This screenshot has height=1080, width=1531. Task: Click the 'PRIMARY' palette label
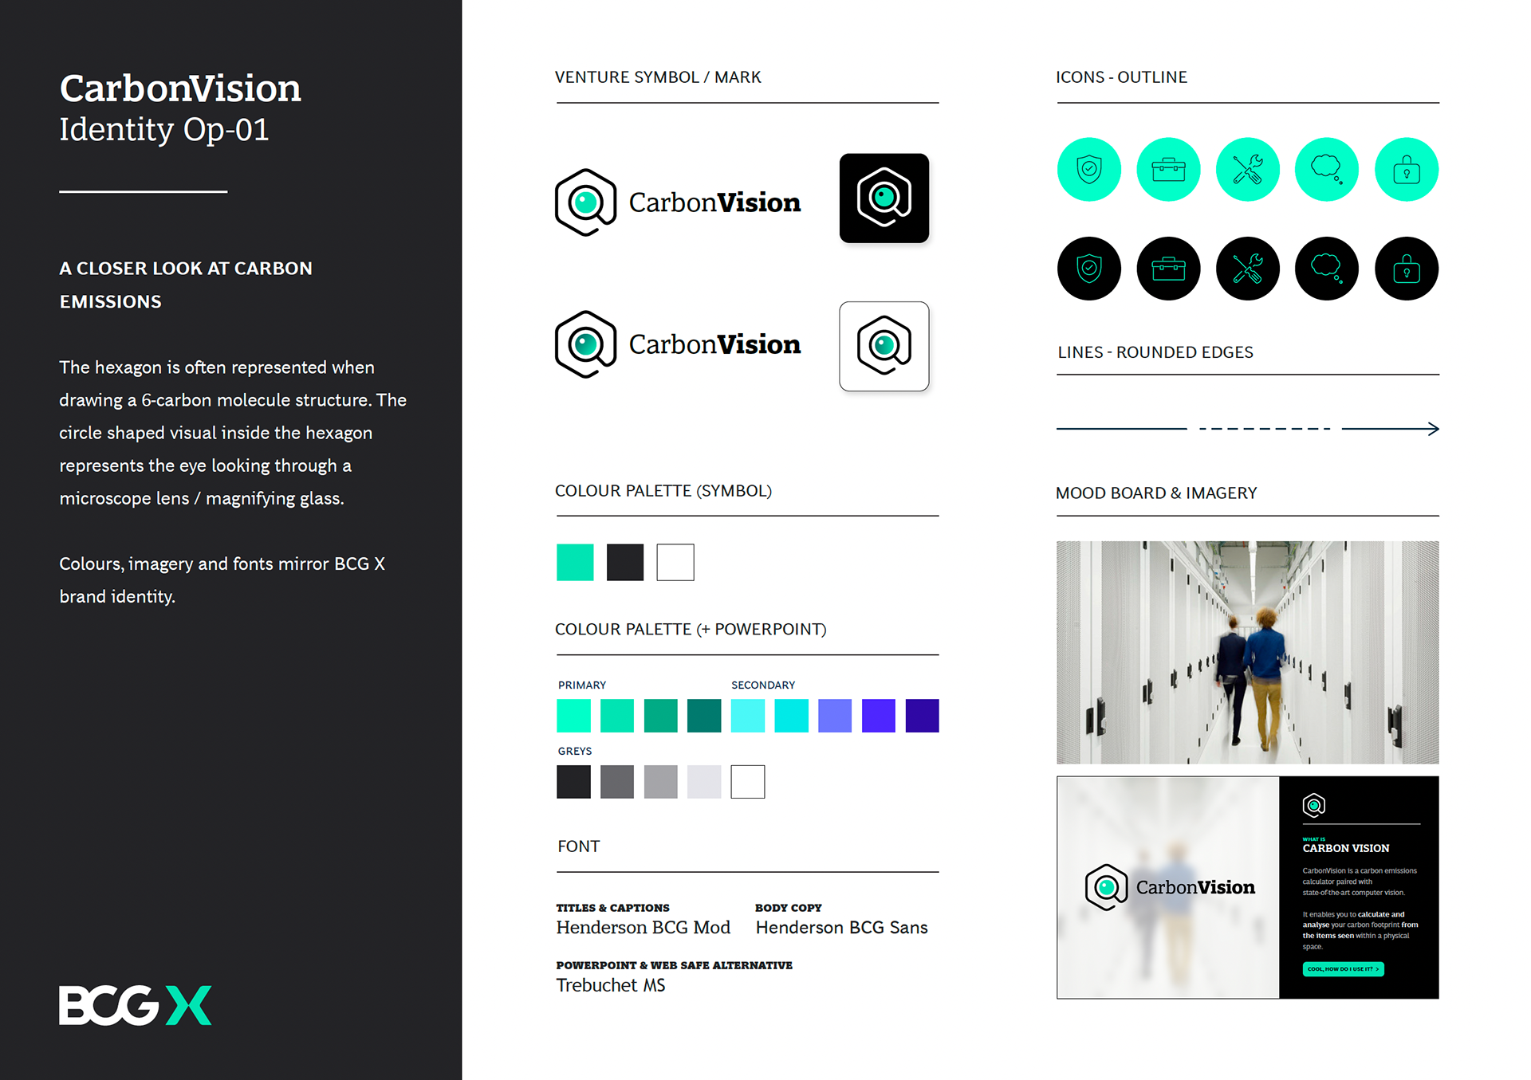(582, 685)
